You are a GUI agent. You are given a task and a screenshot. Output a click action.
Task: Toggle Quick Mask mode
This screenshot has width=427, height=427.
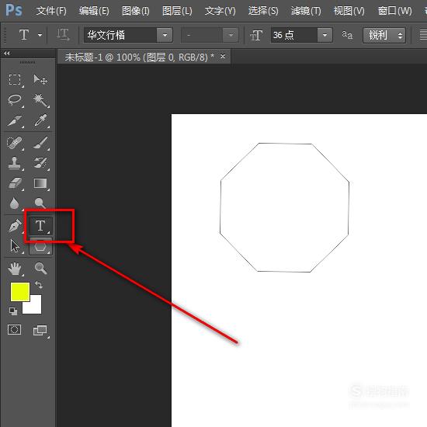tap(15, 329)
